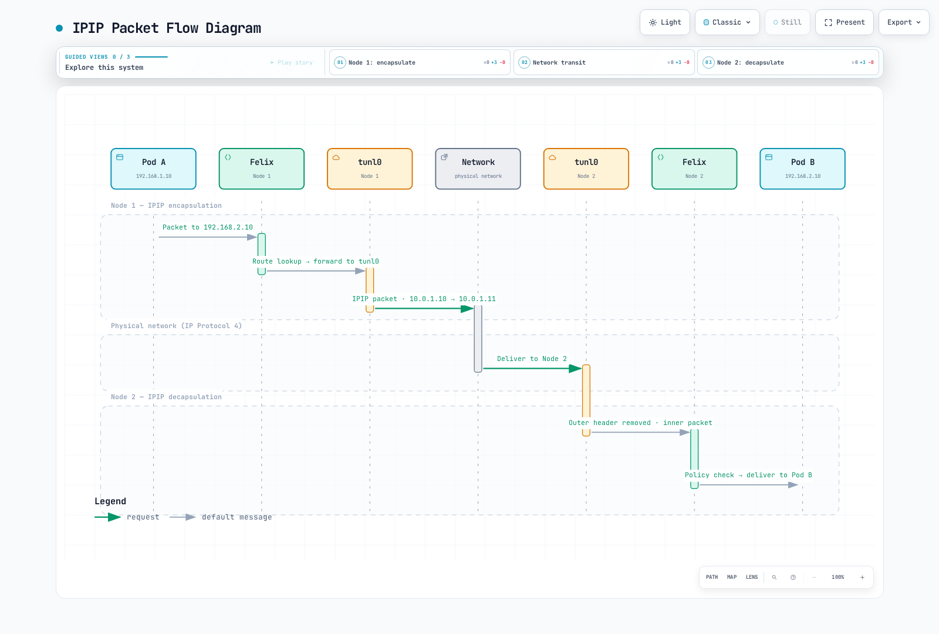Open the help question mark icon
The height and width of the screenshot is (634, 939).
(793, 577)
